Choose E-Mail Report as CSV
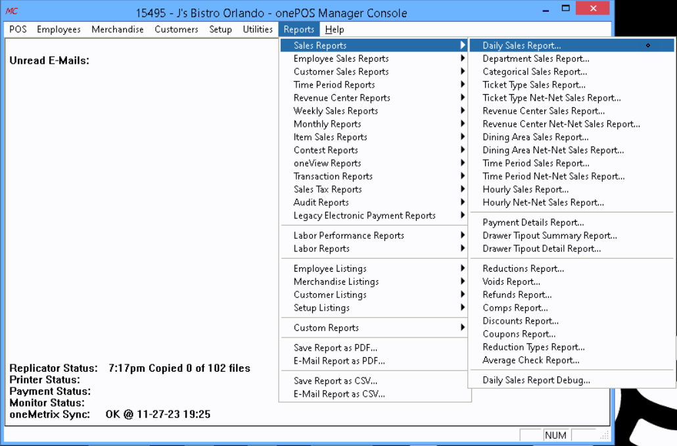Image resolution: width=677 pixels, height=446 pixels. coord(374,394)
